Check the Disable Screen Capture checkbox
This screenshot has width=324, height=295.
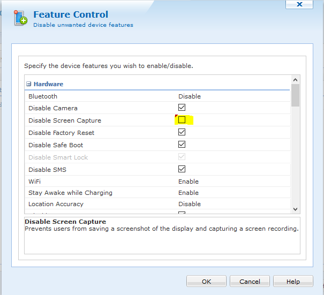182,120
